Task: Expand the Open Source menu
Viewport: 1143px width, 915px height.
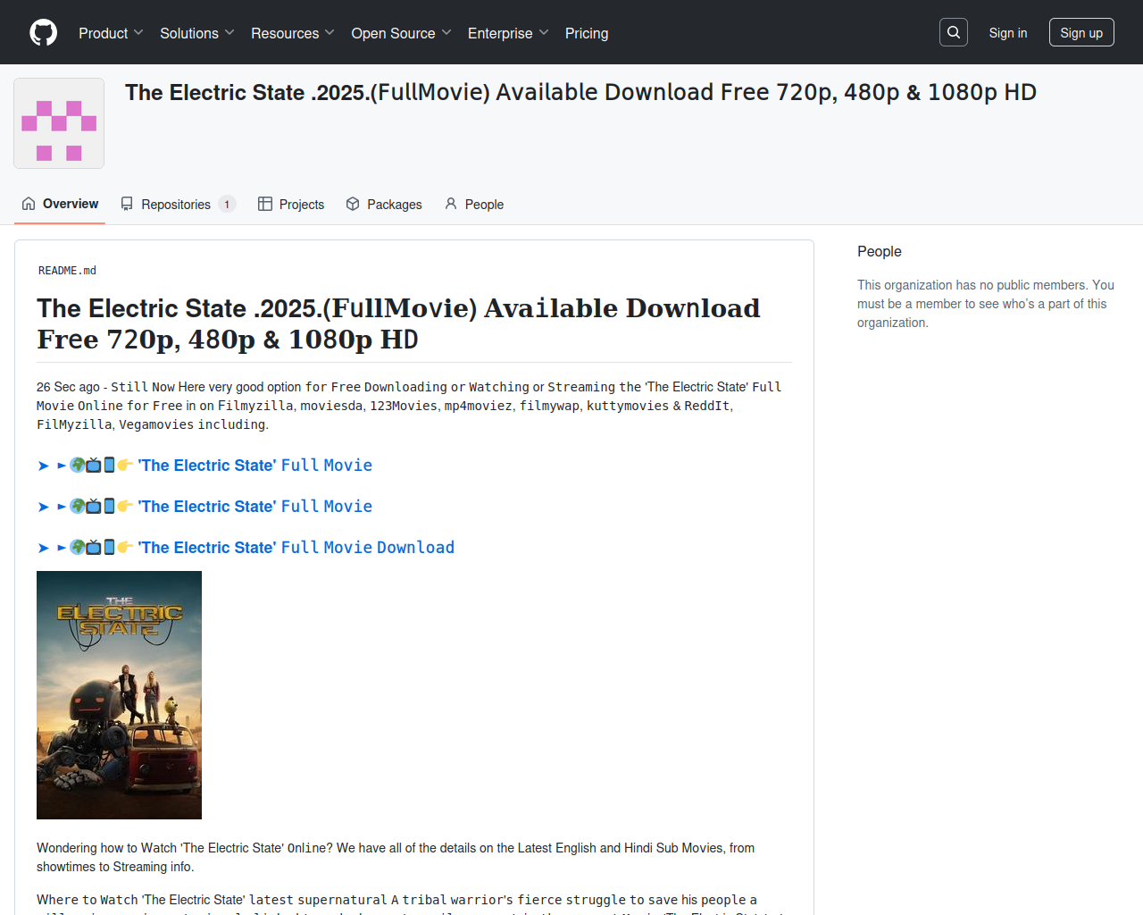Action: coord(401,33)
